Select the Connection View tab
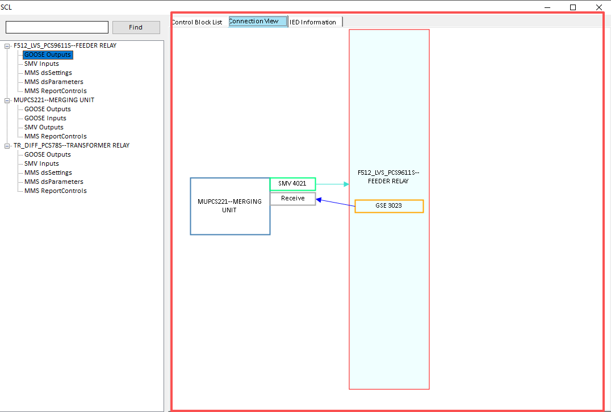 coord(258,21)
